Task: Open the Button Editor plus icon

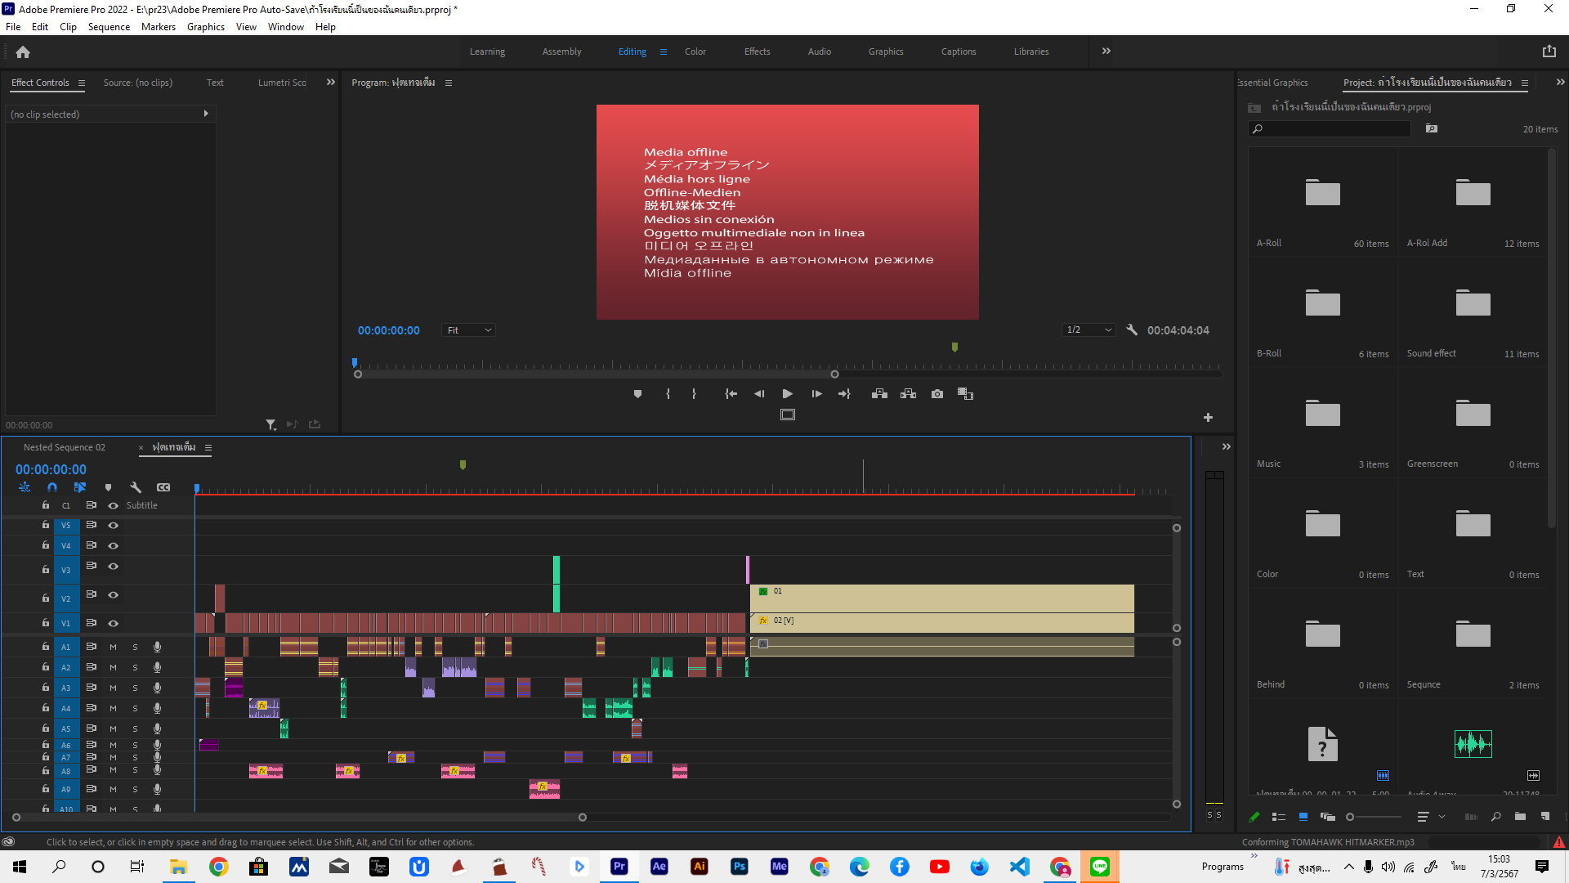Action: [x=1208, y=417]
